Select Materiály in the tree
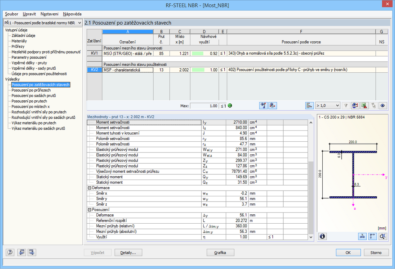Image resolution: width=395 pixels, height=269 pixels. [x=19, y=41]
